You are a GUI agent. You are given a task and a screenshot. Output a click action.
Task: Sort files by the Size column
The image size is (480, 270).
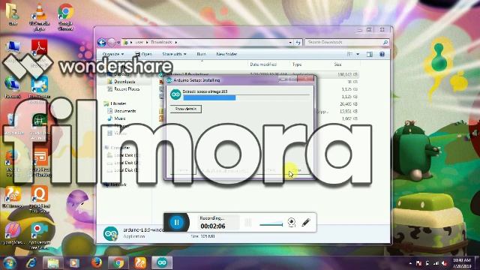click(337, 64)
